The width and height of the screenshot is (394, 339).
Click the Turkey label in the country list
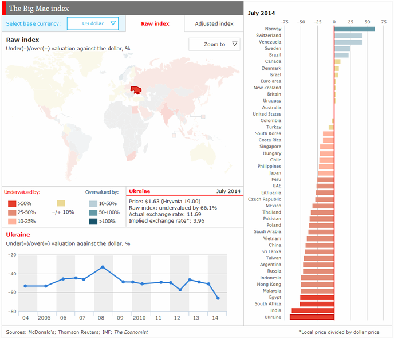[x=274, y=127]
